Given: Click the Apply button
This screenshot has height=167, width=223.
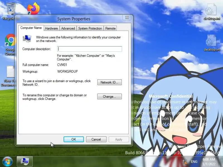Looking at the screenshot, I should 119,139.
